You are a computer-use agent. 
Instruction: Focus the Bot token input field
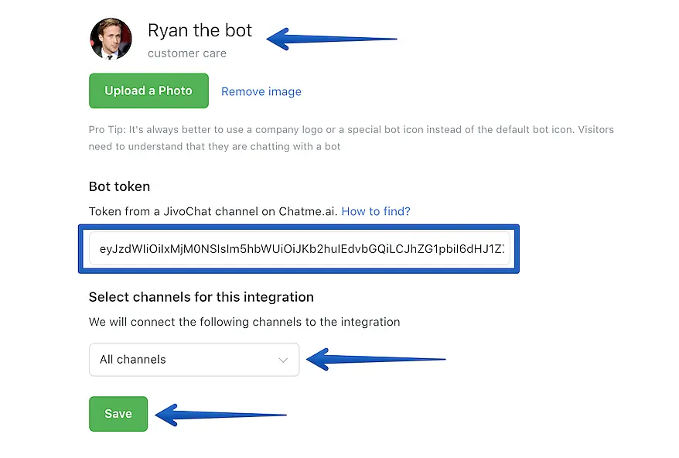coord(299,249)
